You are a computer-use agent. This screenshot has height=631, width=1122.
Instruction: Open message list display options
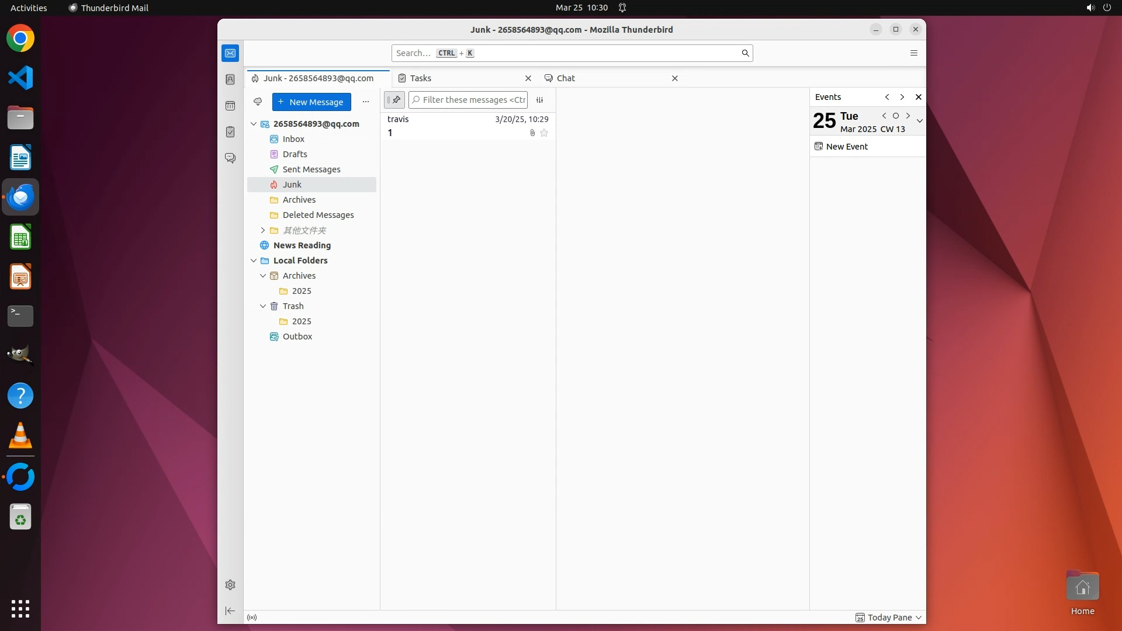(x=540, y=100)
